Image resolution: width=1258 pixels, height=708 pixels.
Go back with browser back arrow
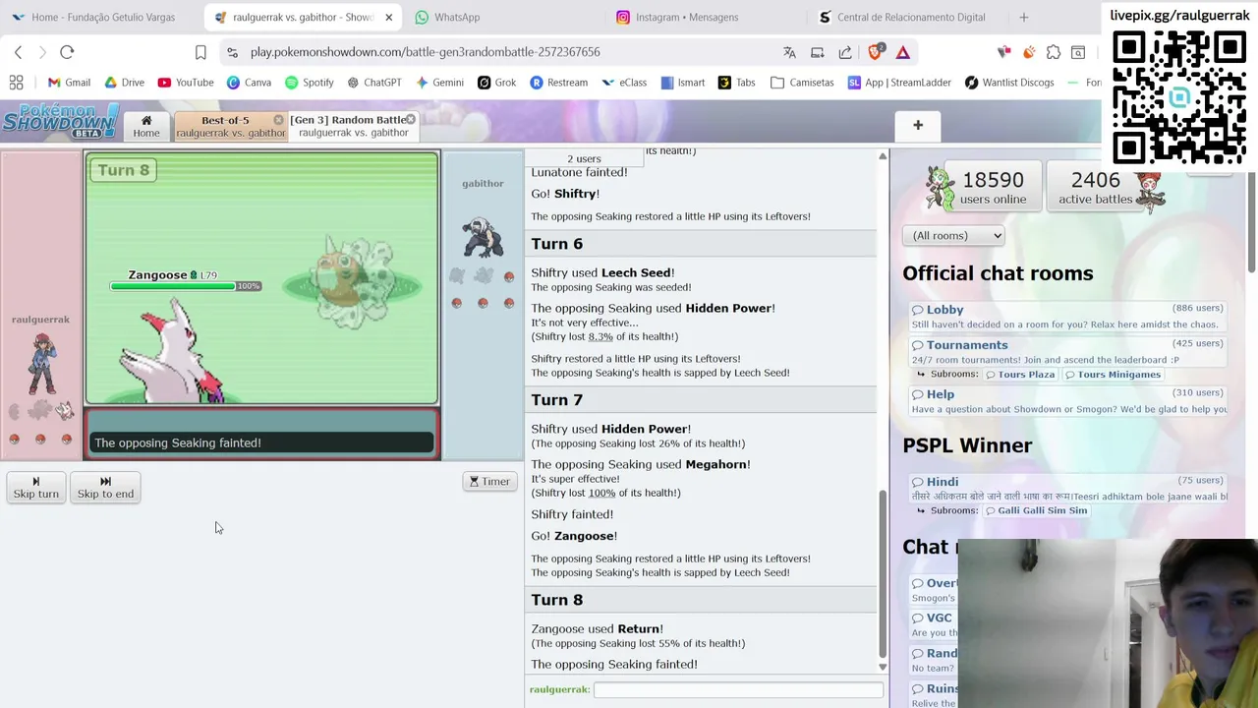(x=18, y=52)
